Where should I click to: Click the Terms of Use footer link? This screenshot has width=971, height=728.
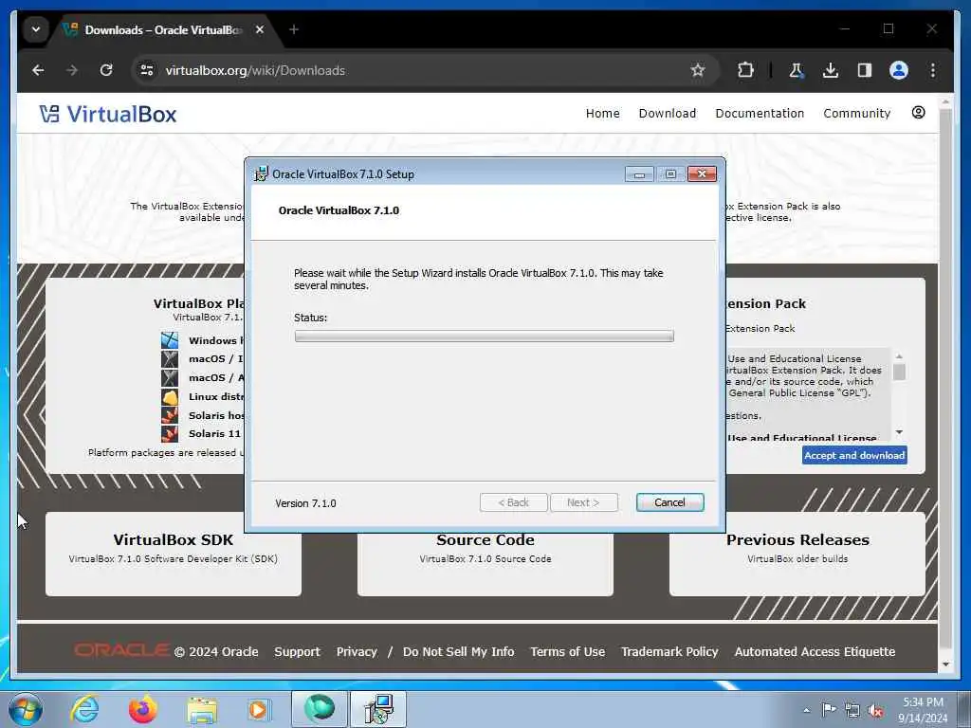567,652
